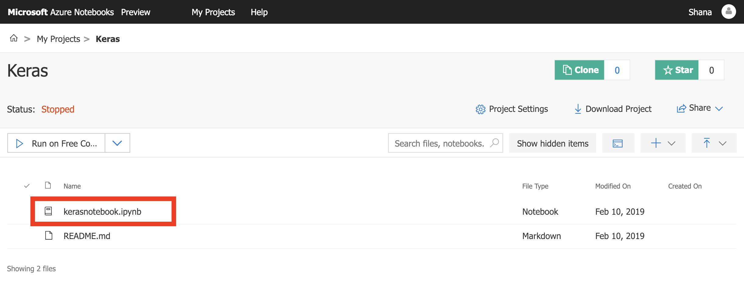The height and width of the screenshot is (281, 744).
Task: Expand the Run on Free Compute dropdown arrow
Action: 117,143
